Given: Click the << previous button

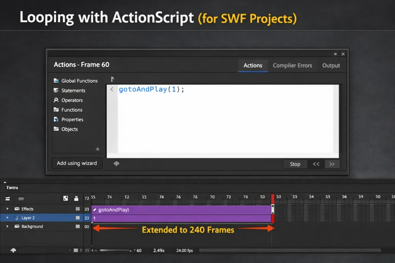Looking at the screenshot, I should coord(316,164).
